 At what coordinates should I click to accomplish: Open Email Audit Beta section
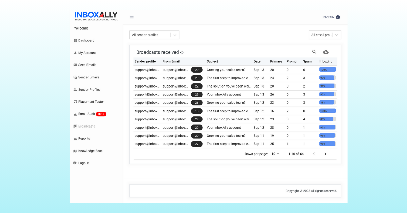87,114
